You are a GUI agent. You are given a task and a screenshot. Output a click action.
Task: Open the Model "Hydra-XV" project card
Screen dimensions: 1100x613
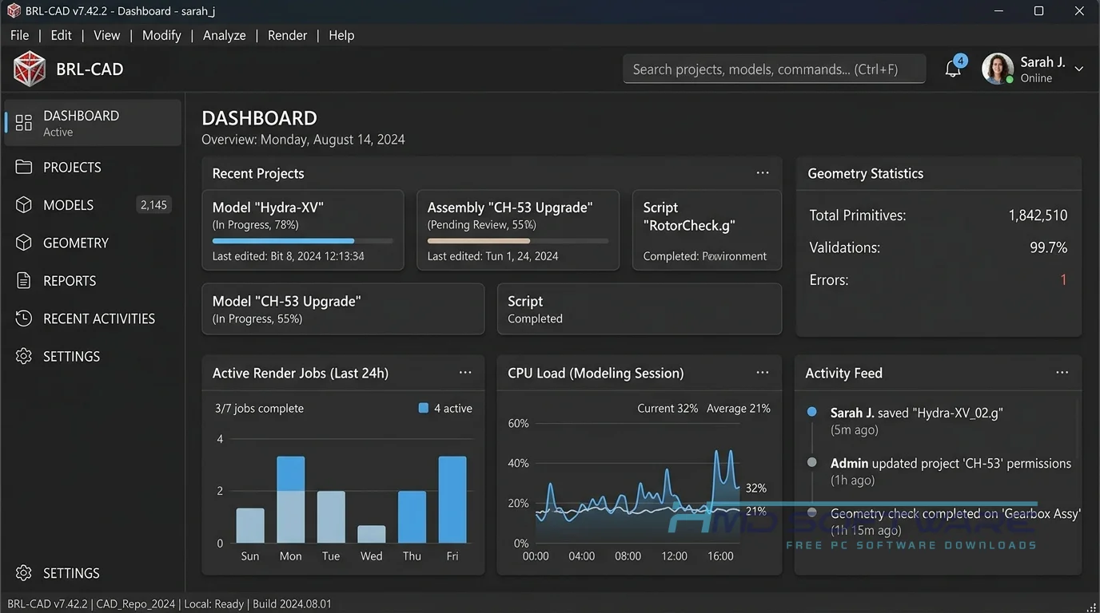[x=302, y=230]
